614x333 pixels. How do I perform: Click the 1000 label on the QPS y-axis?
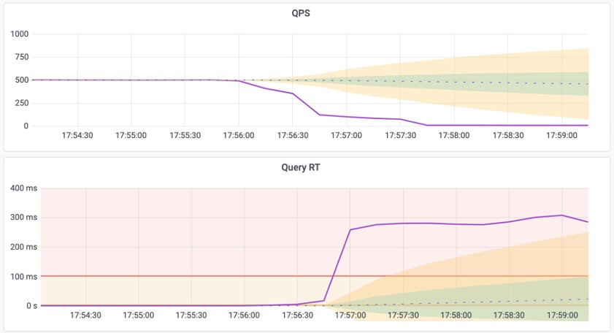pos(20,34)
